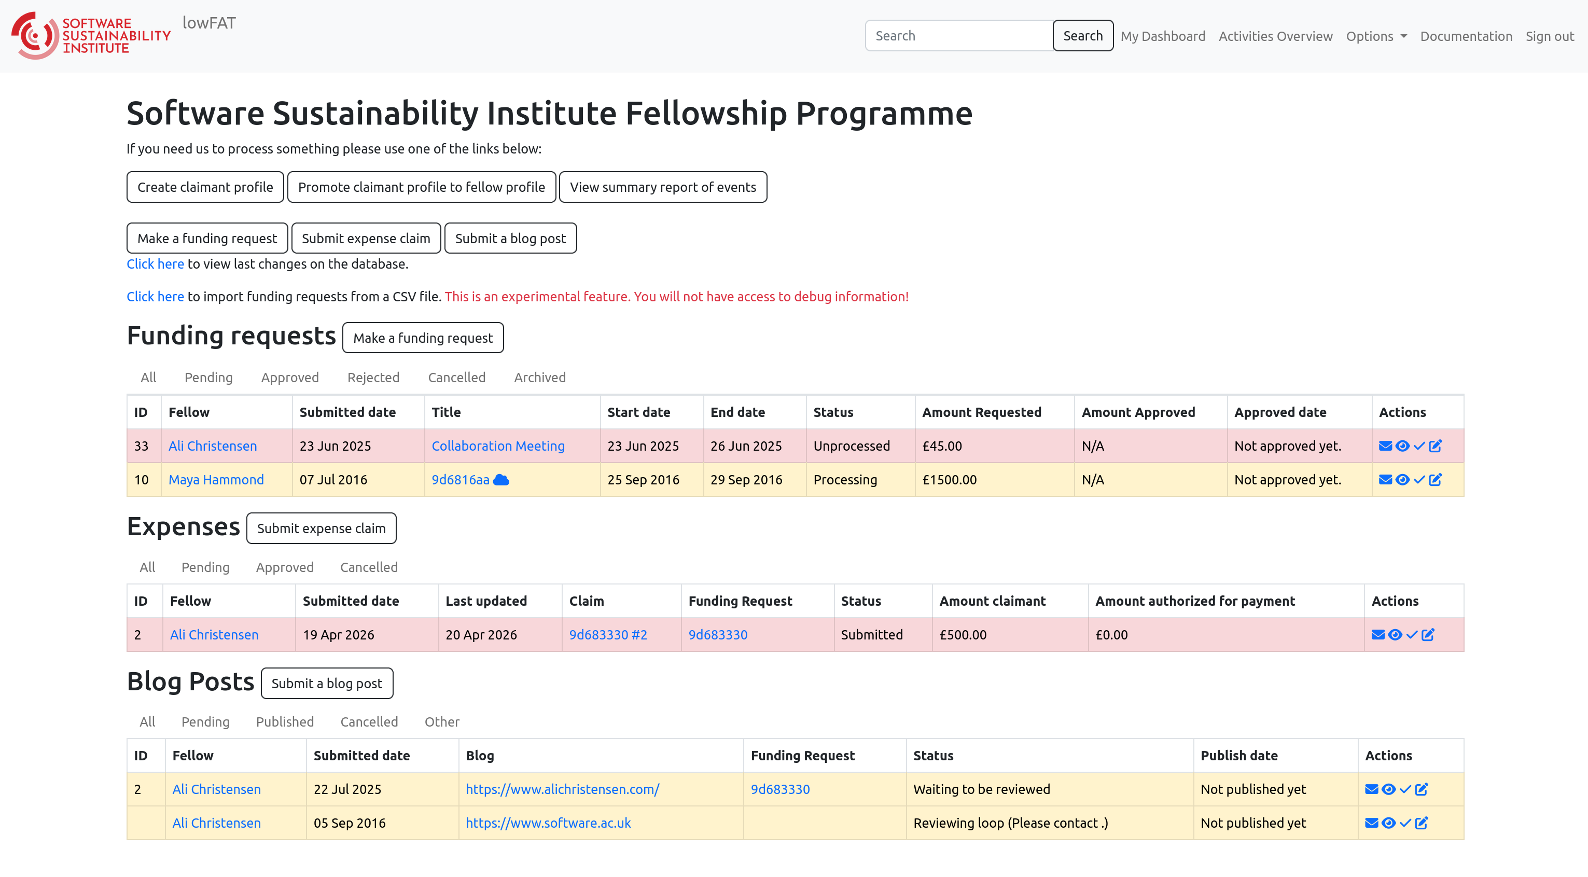Click the Software Sustainability Institute logo
This screenshot has width=1588, height=877.
point(91,36)
